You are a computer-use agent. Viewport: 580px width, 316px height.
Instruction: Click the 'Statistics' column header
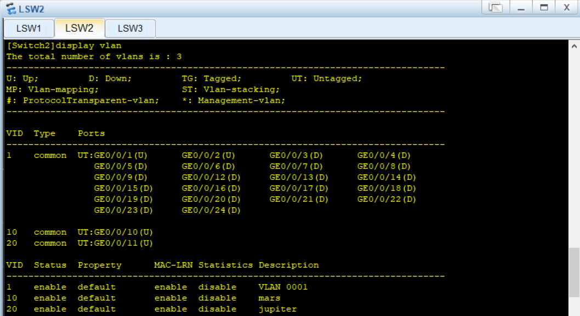tap(225, 266)
